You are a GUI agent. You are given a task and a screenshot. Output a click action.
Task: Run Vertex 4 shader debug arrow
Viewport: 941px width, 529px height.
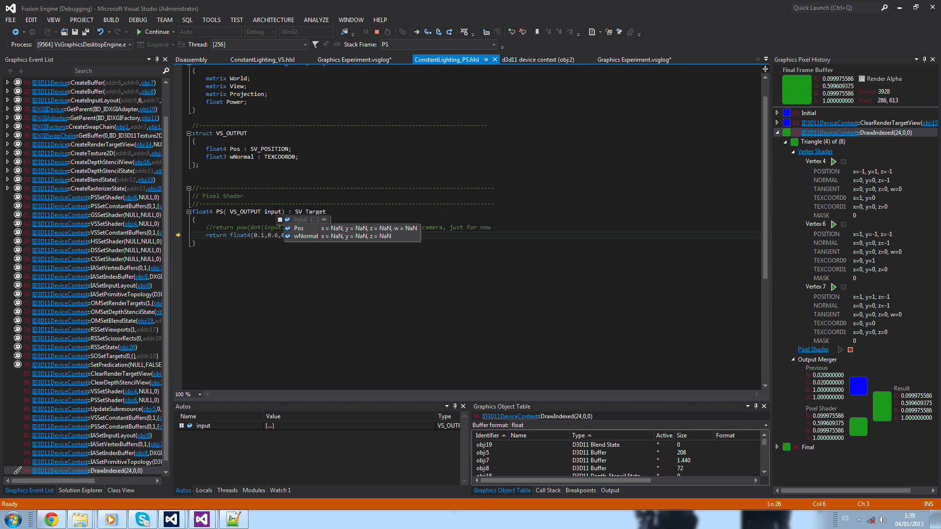(x=834, y=162)
